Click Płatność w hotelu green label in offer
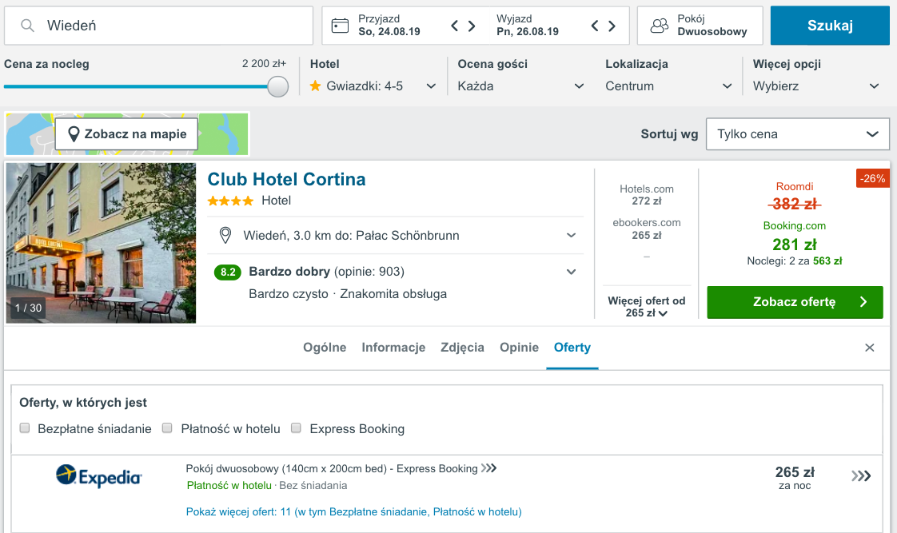The height and width of the screenshot is (533, 897). (x=229, y=486)
